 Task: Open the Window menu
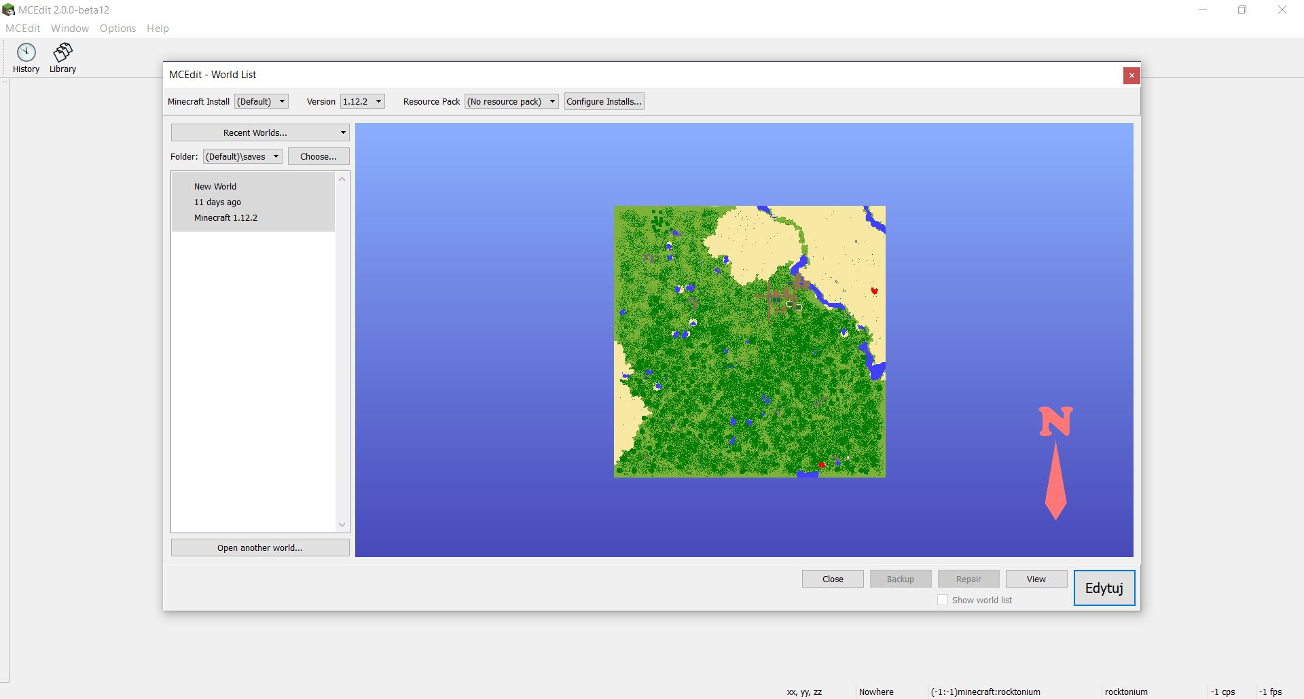(69, 28)
